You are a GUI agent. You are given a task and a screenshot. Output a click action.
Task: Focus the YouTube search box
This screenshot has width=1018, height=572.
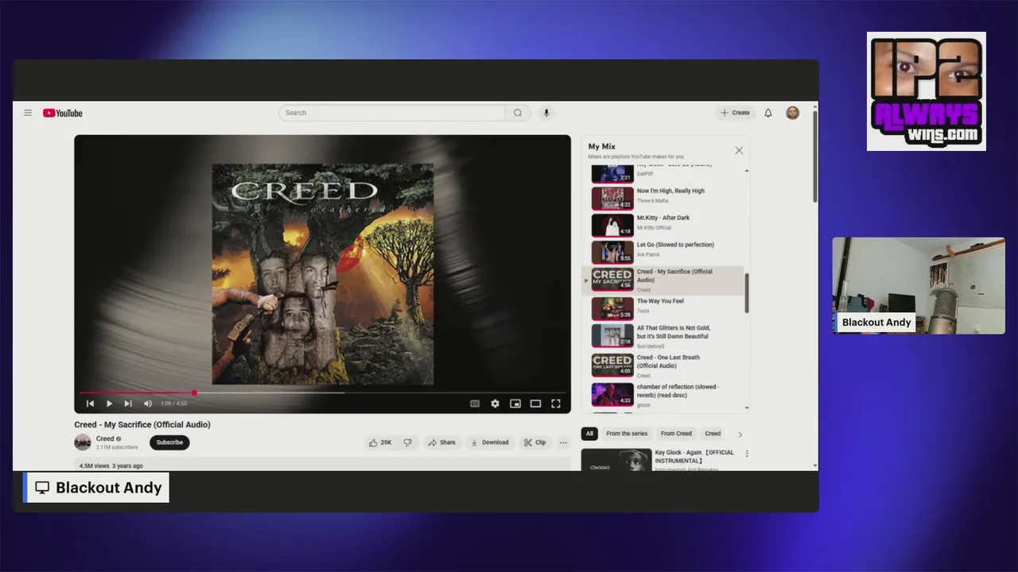coord(391,113)
